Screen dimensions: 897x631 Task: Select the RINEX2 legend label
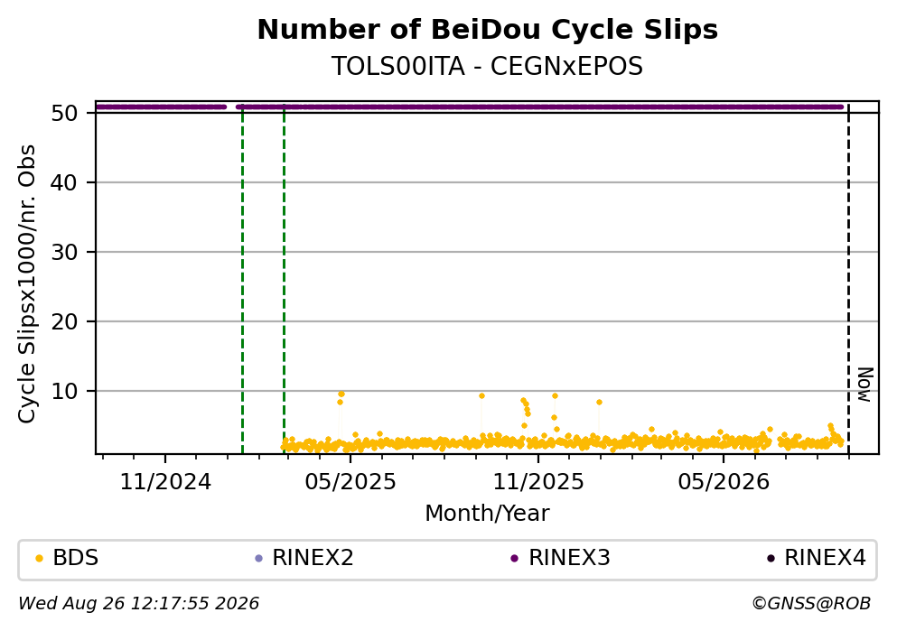tap(313, 558)
